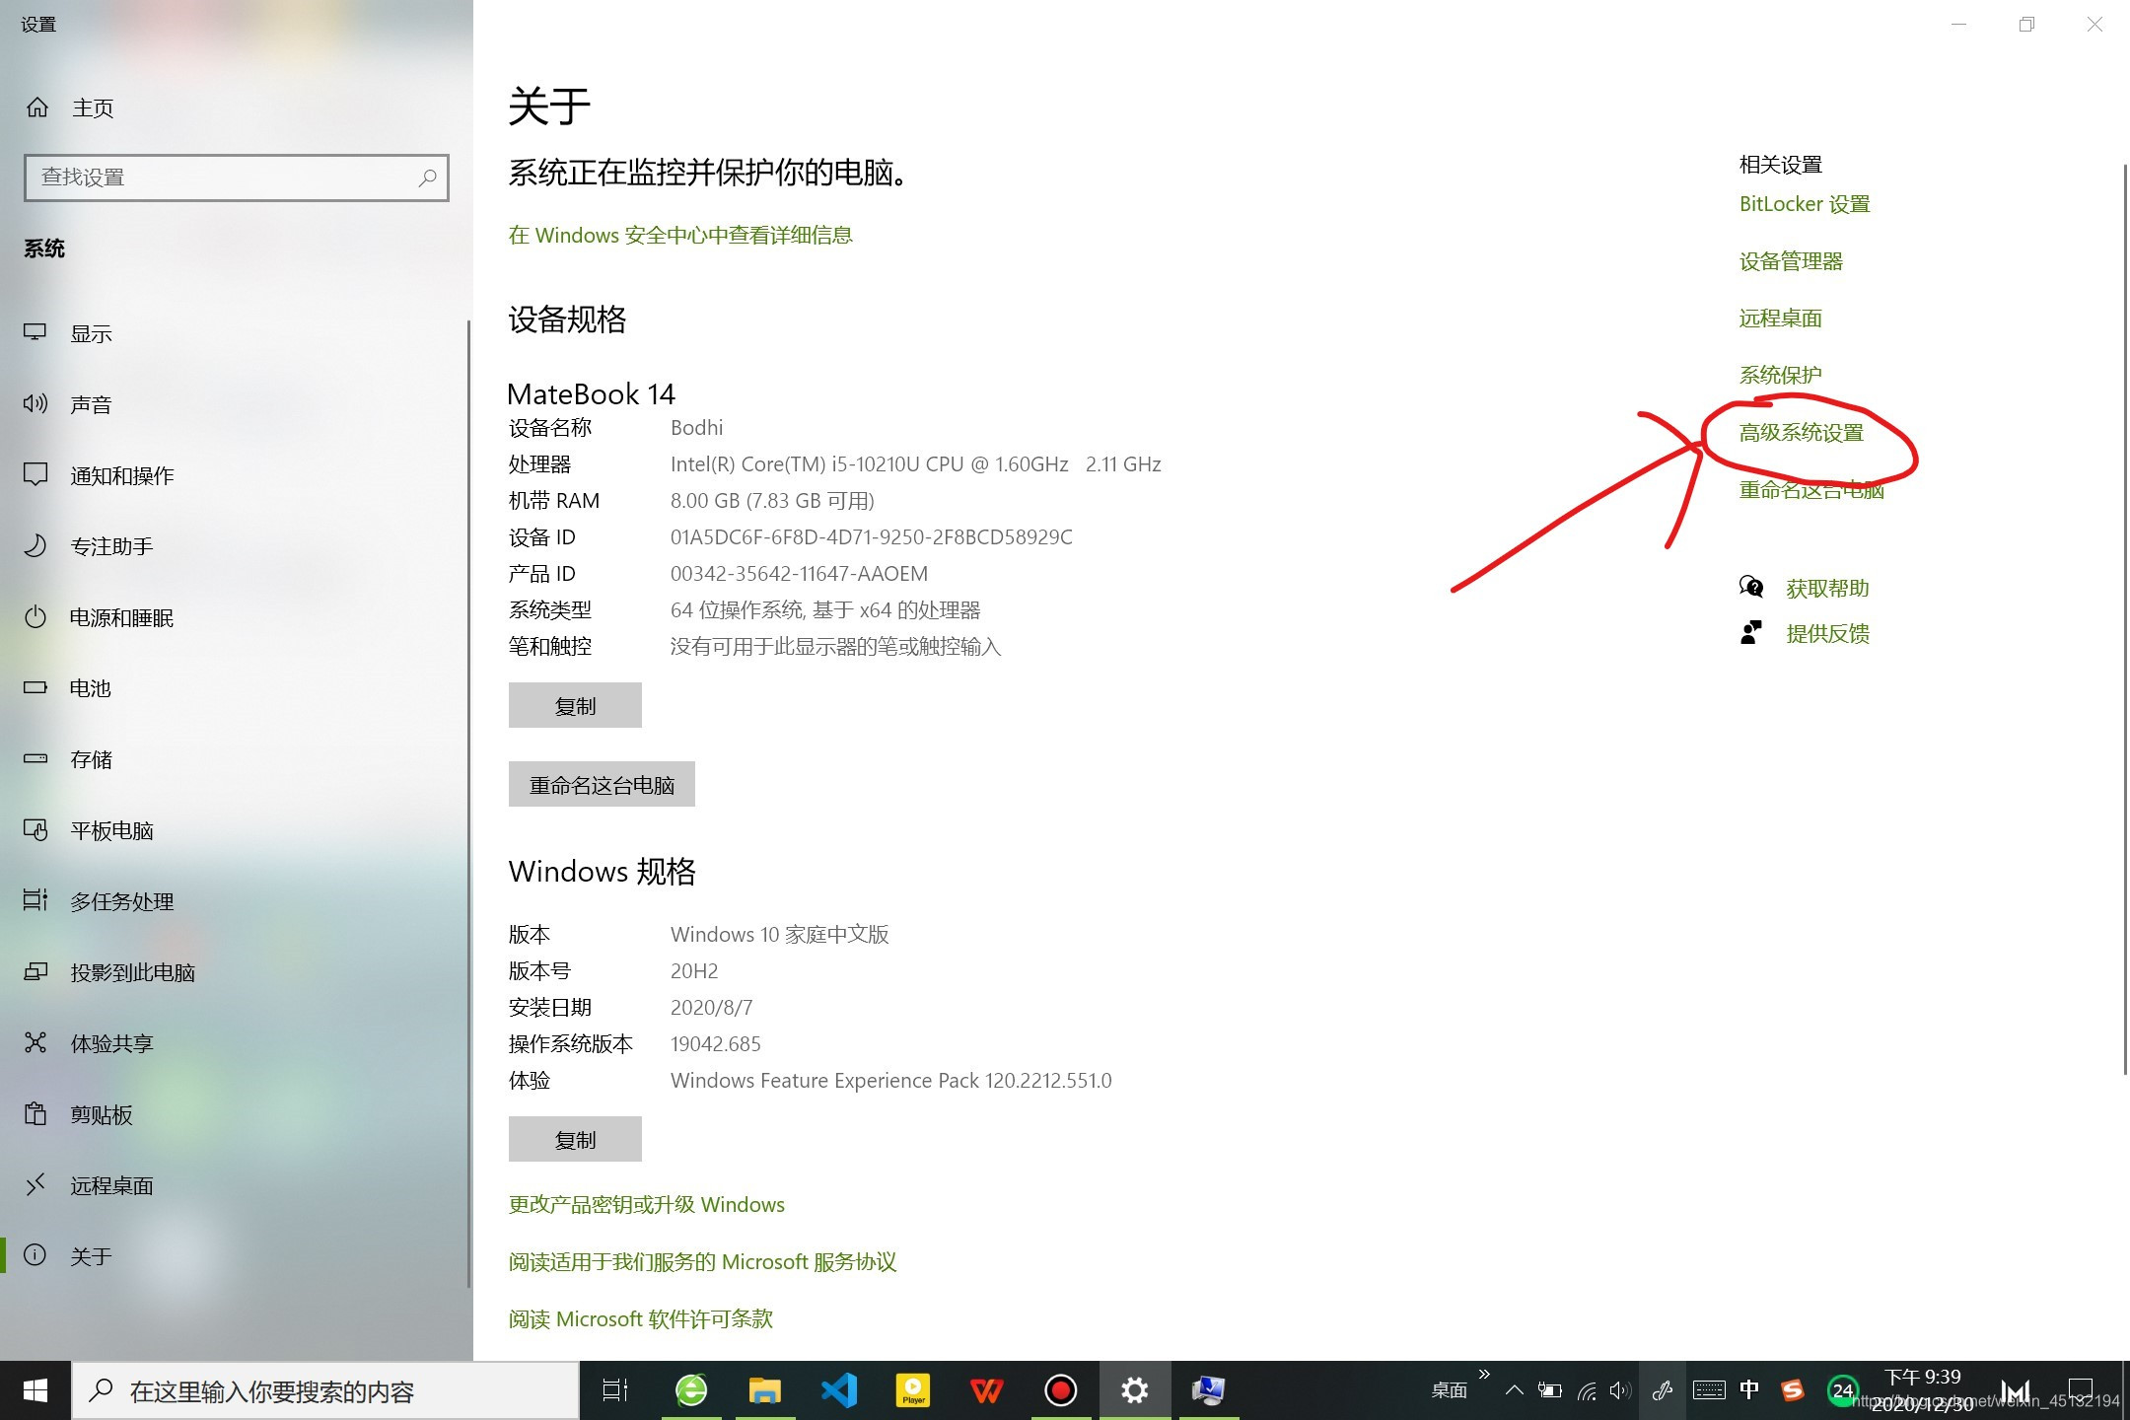2130x1420 pixels.
Task: Open 重命名这台电脑 link in related settings
Action: (x=1811, y=490)
